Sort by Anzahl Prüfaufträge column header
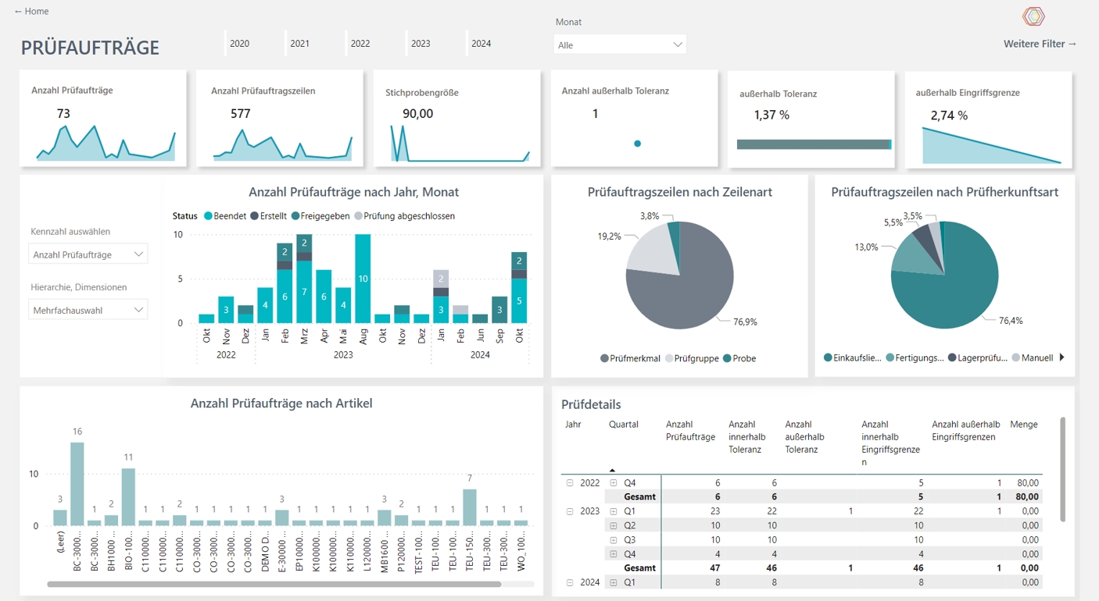 [690, 431]
